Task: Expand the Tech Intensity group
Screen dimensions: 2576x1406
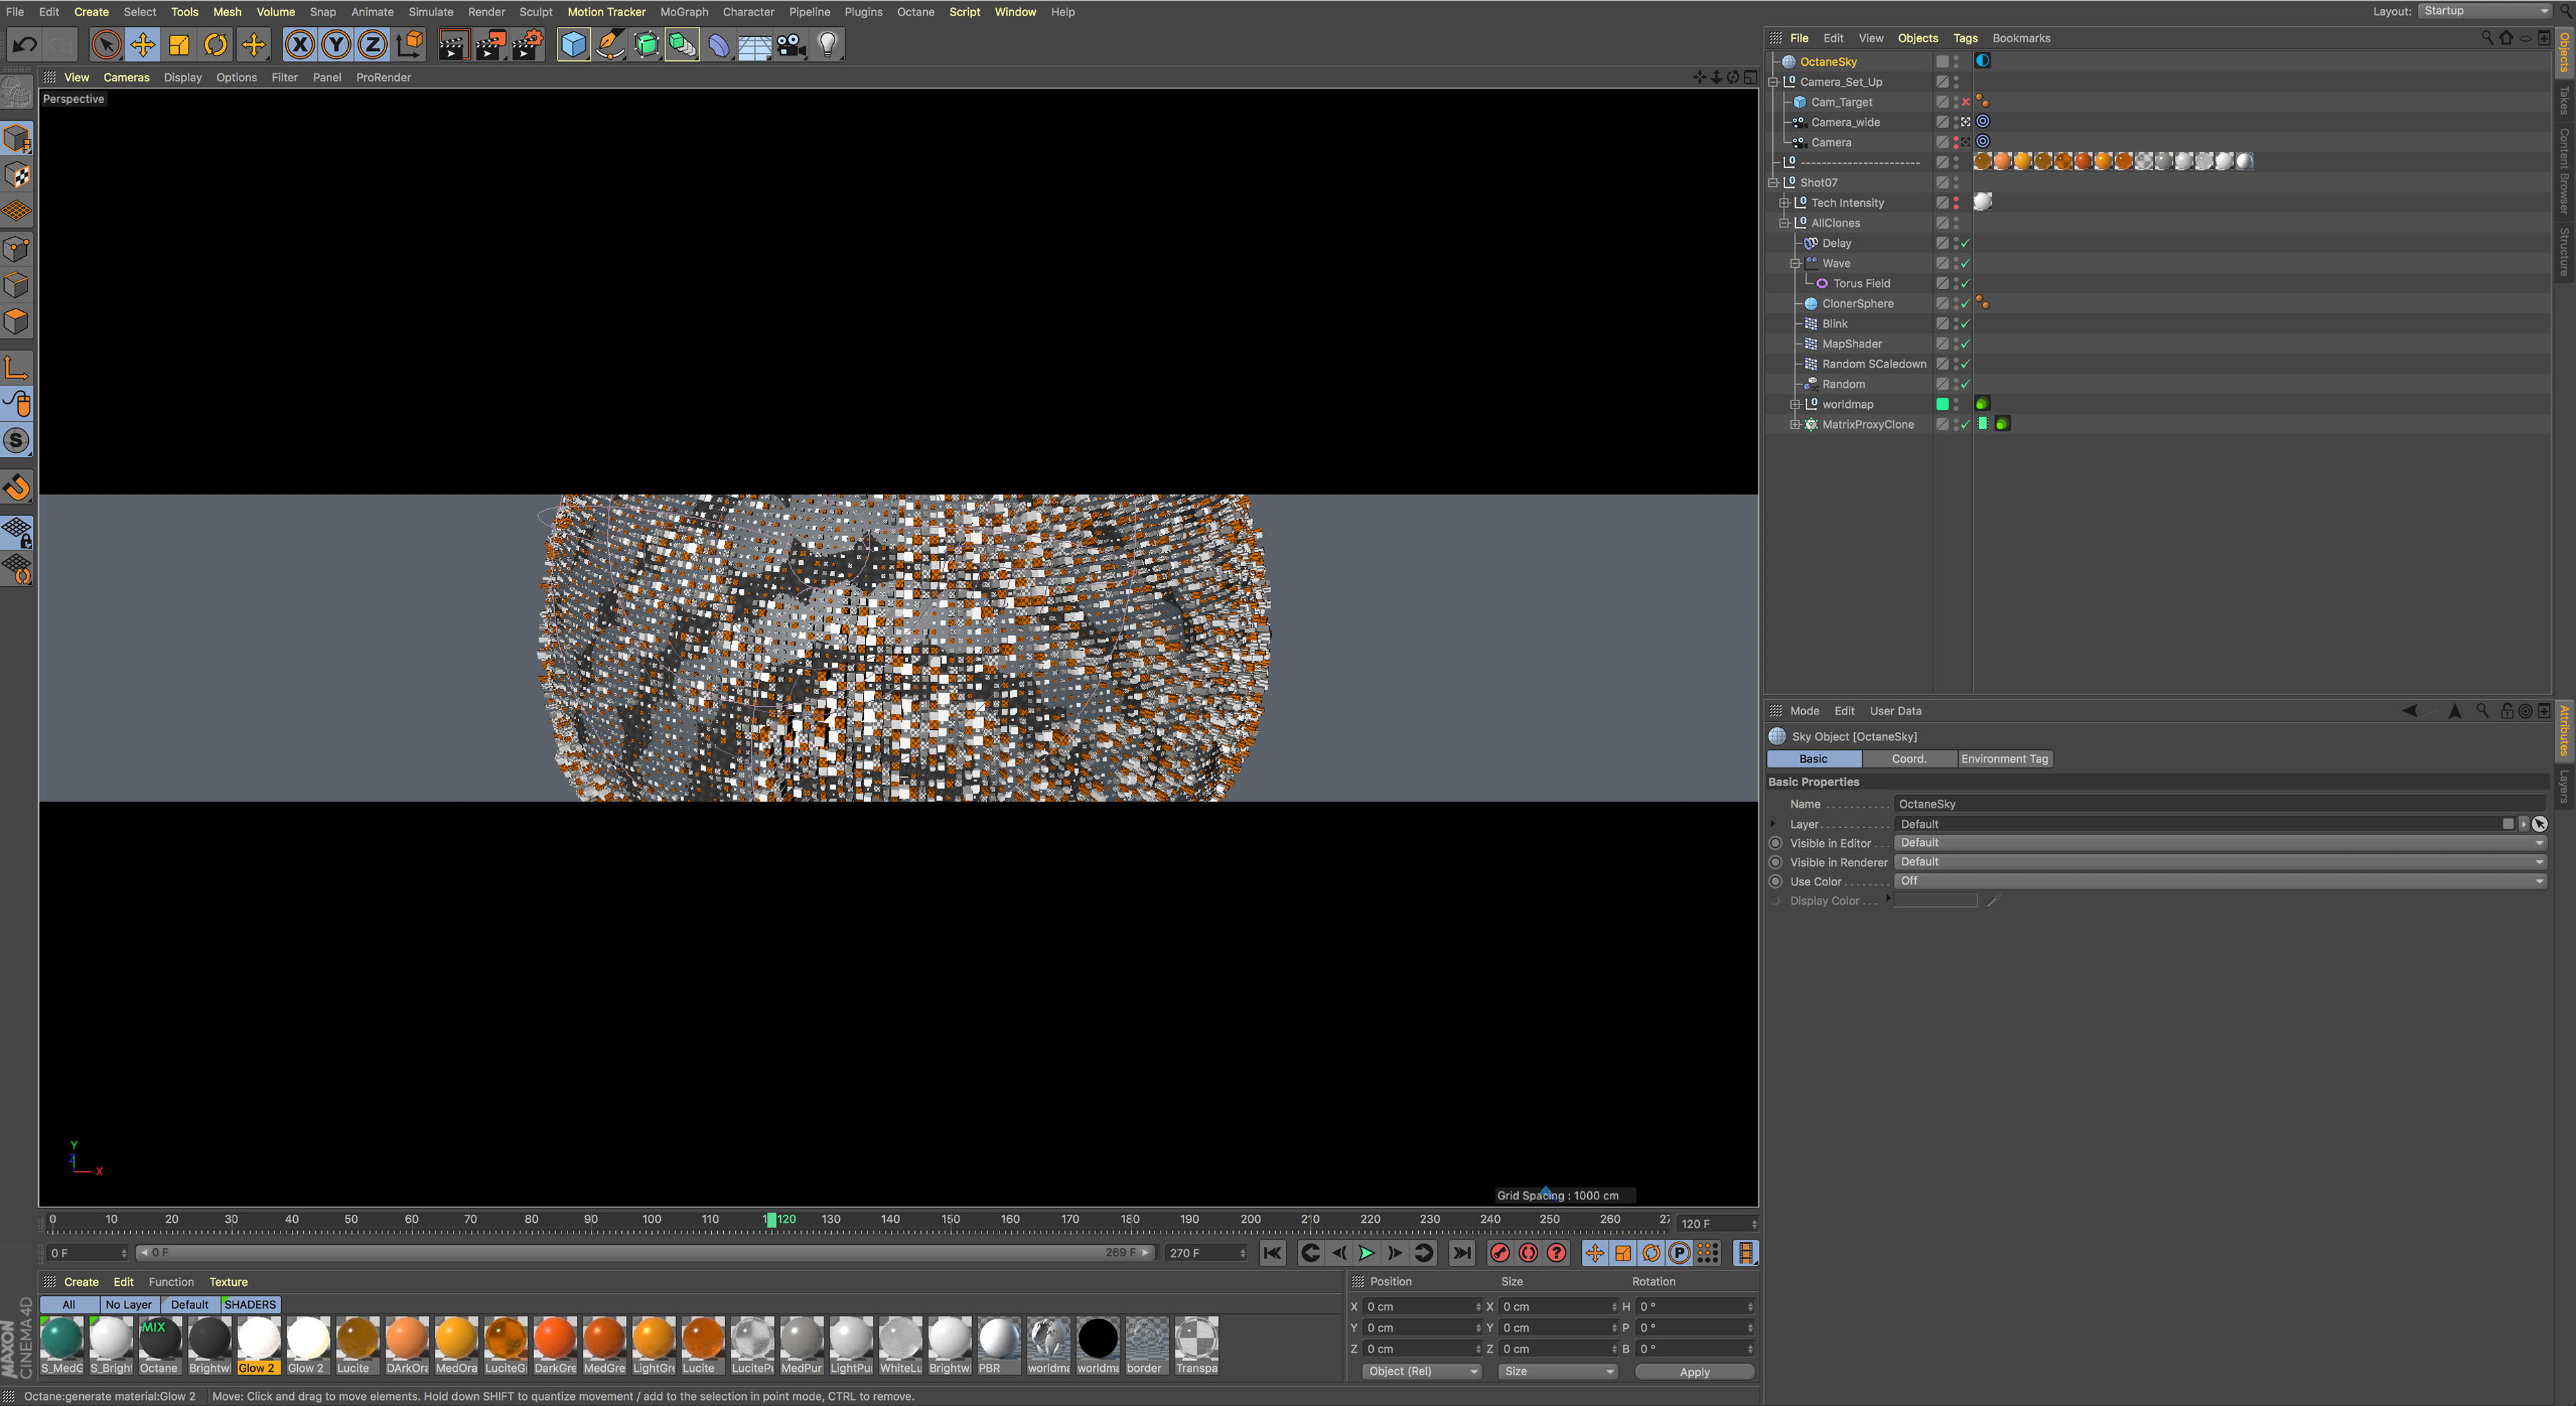Action: pos(1784,203)
